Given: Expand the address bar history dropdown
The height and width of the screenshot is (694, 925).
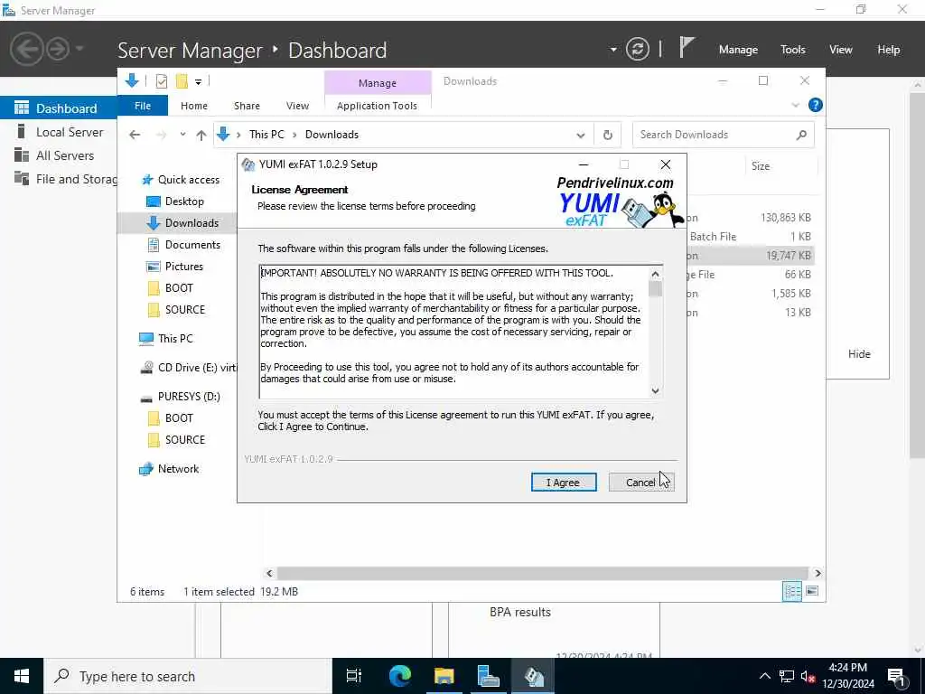Looking at the screenshot, I should click(581, 136).
